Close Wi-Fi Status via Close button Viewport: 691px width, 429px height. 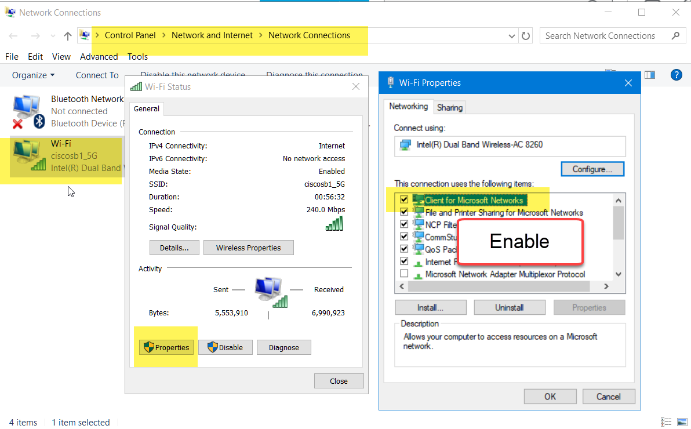[x=339, y=381]
